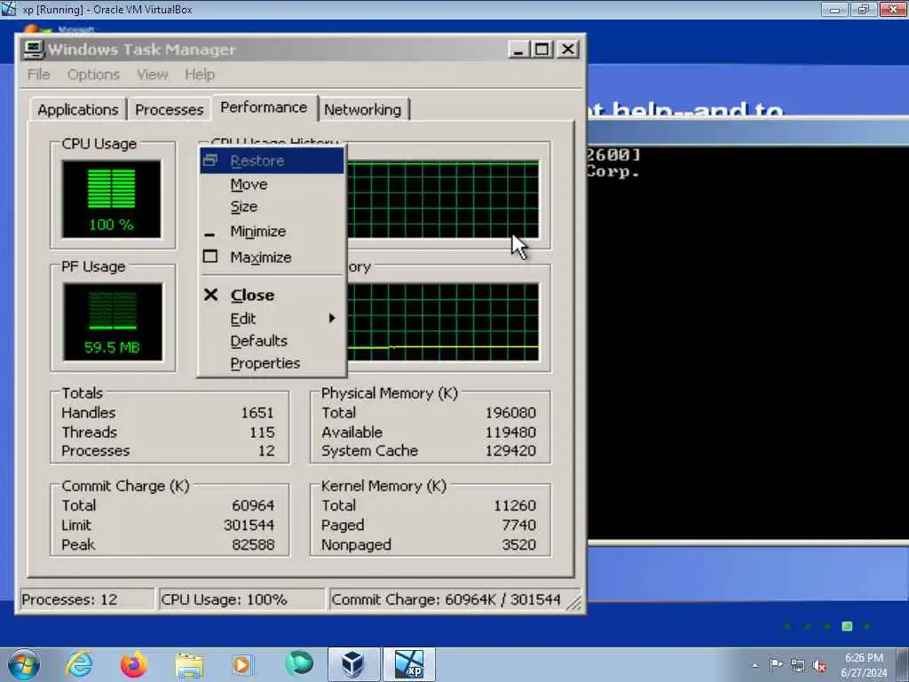This screenshot has height=682, width=909.
Task: Show hidden tray icons arrow
Action: pyautogui.click(x=755, y=665)
